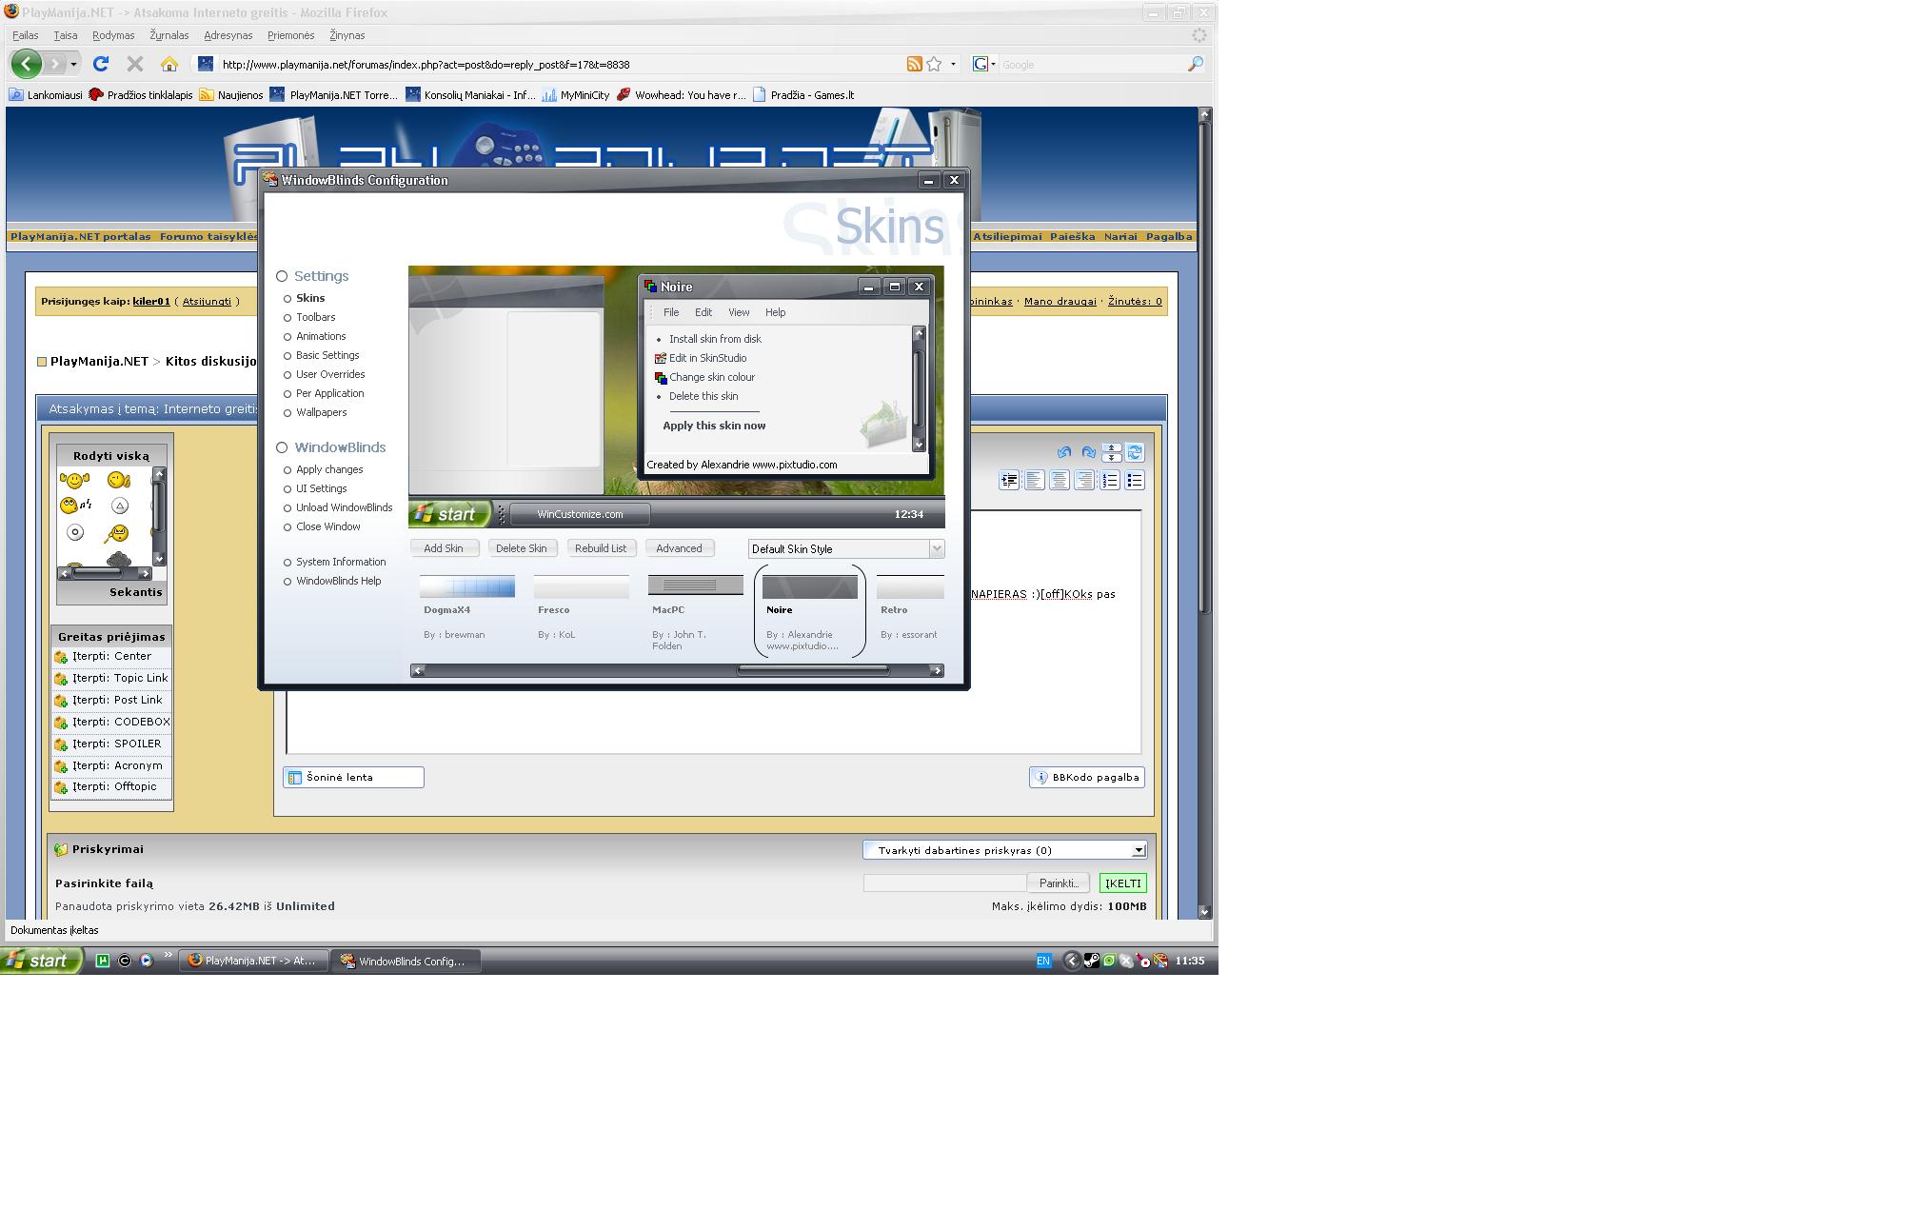This screenshot has height=1230, width=1922.
Task: Bookmark page with the star icon
Action: 934,64
